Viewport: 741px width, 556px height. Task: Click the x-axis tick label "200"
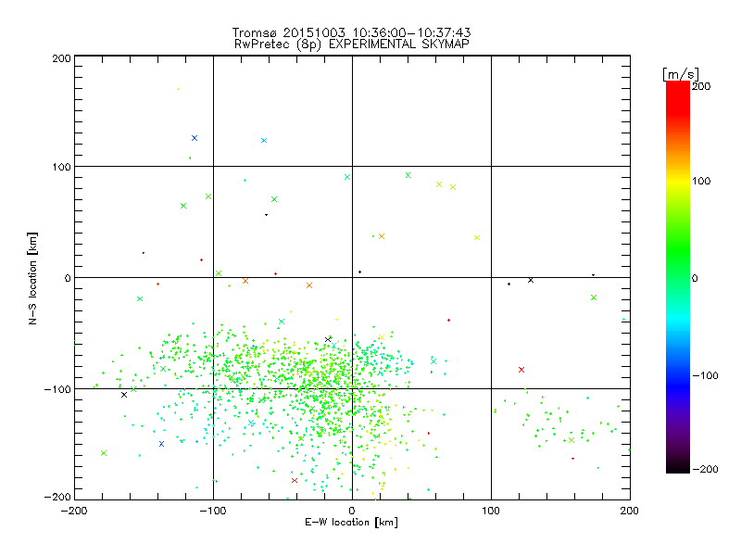click(x=630, y=511)
